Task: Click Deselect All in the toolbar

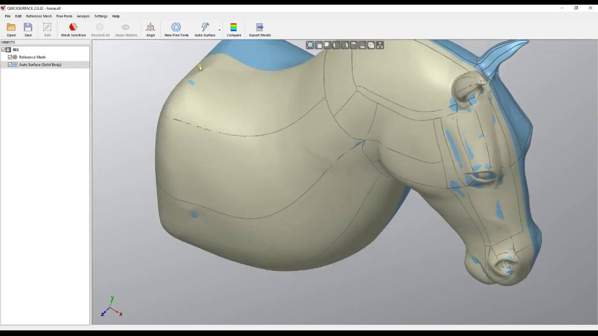Action: point(100,30)
